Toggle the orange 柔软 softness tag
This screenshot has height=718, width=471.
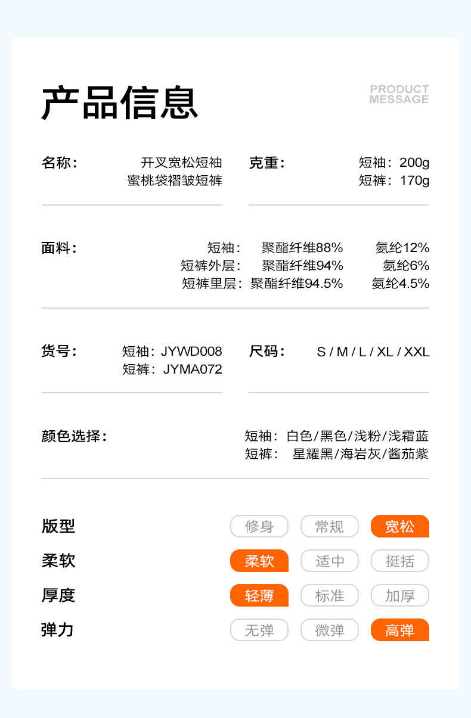point(259,561)
